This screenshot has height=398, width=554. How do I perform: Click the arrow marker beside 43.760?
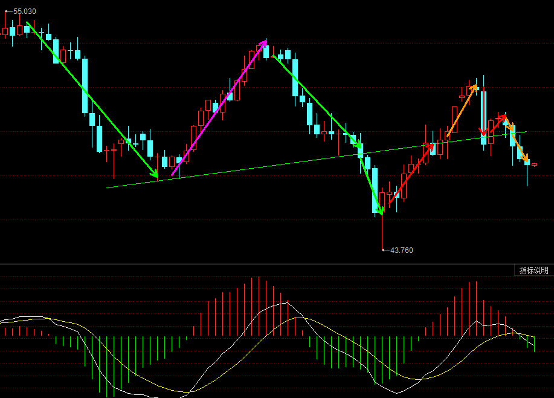pyautogui.click(x=385, y=250)
